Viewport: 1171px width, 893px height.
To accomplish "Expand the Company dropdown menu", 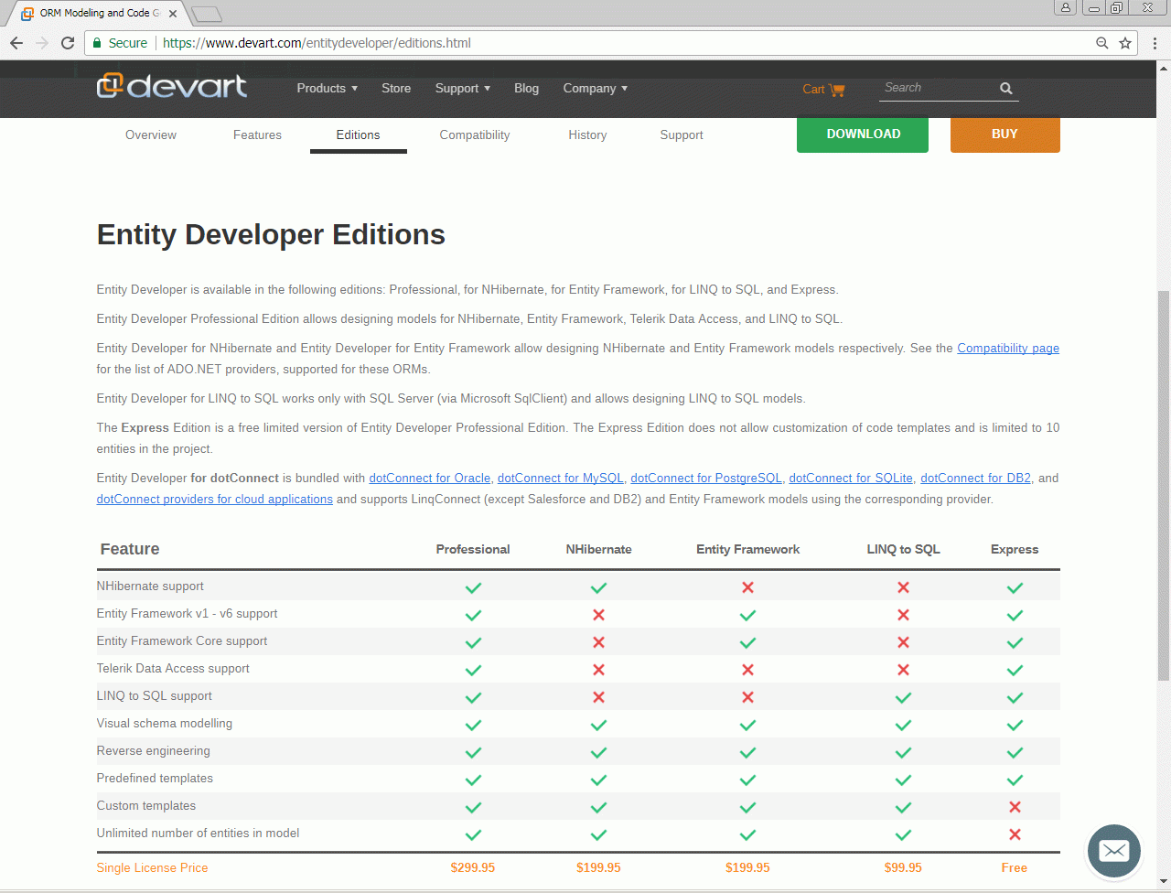I will (595, 89).
